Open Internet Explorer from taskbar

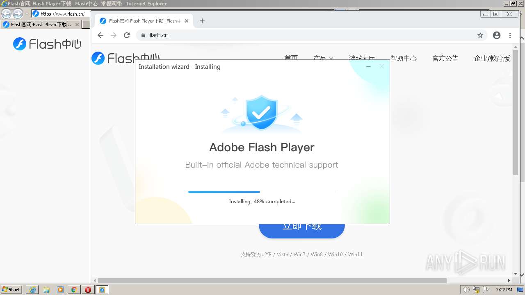tap(32, 290)
